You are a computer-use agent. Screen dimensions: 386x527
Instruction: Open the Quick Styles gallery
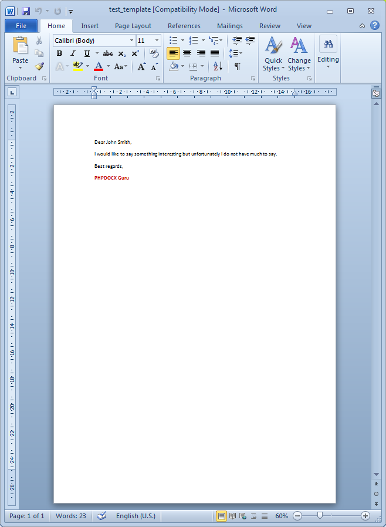(x=273, y=54)
